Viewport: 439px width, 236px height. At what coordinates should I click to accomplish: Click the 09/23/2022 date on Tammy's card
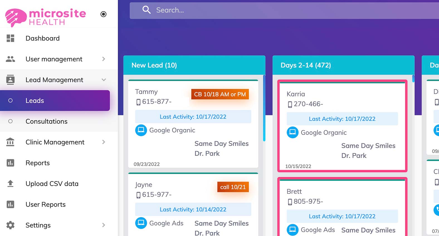click(147, 164)
